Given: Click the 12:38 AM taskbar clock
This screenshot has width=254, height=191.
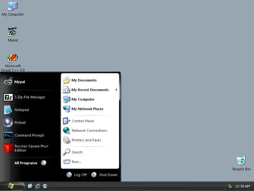Looking at the screenshot, I should (242, 186).
